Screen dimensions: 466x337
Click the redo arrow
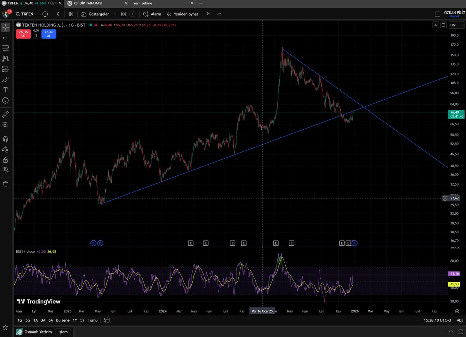pos(219,14)
